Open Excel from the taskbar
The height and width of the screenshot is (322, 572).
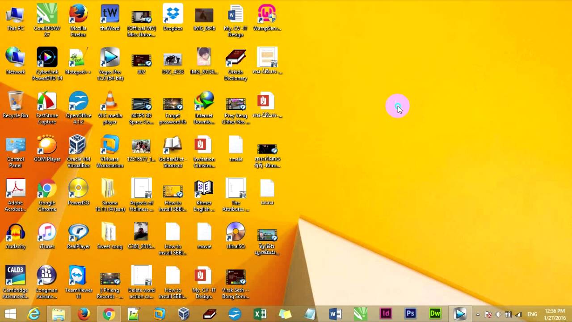click(260, 314)
